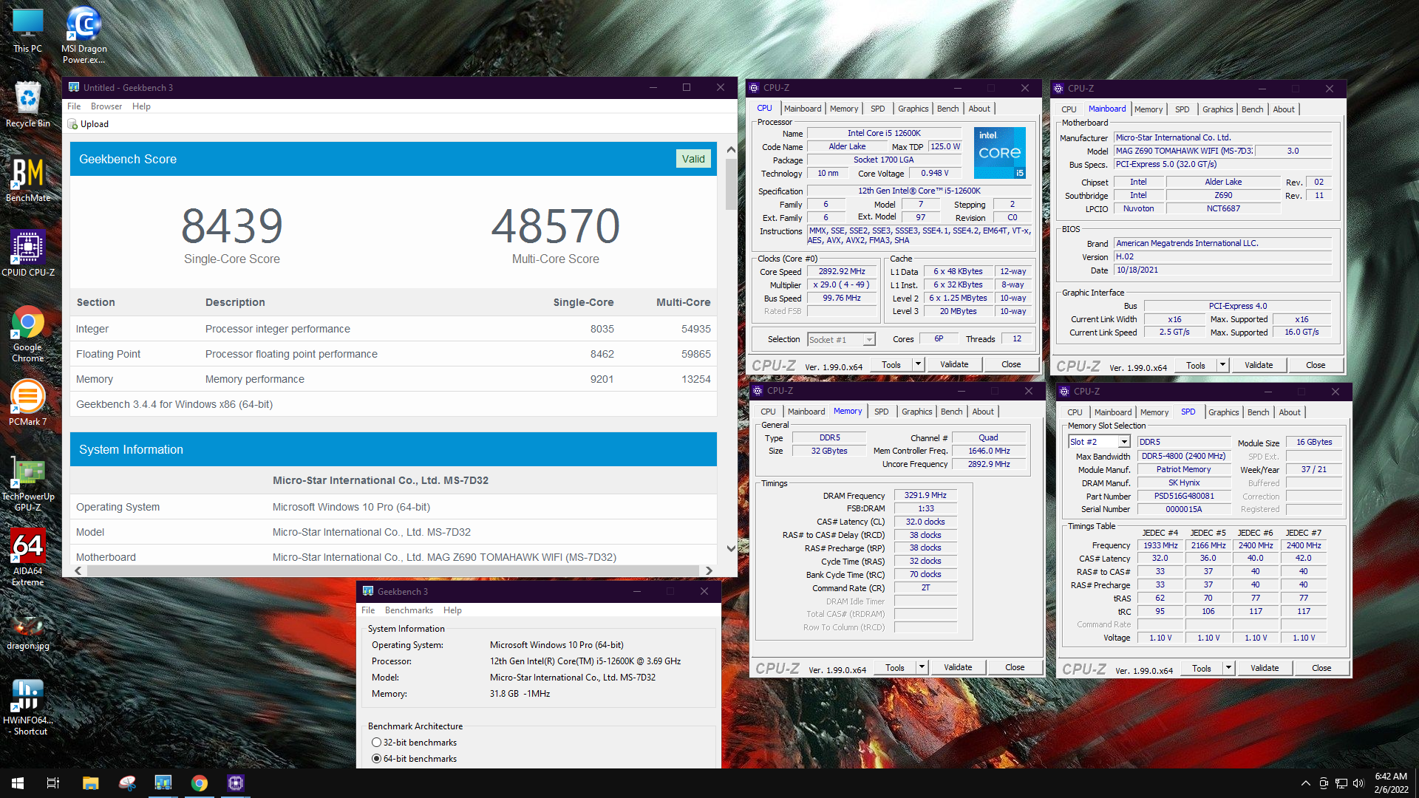Screen dimensions: 1419x798
Task: Click Geekbench taskbar icon
Action: 163,783
